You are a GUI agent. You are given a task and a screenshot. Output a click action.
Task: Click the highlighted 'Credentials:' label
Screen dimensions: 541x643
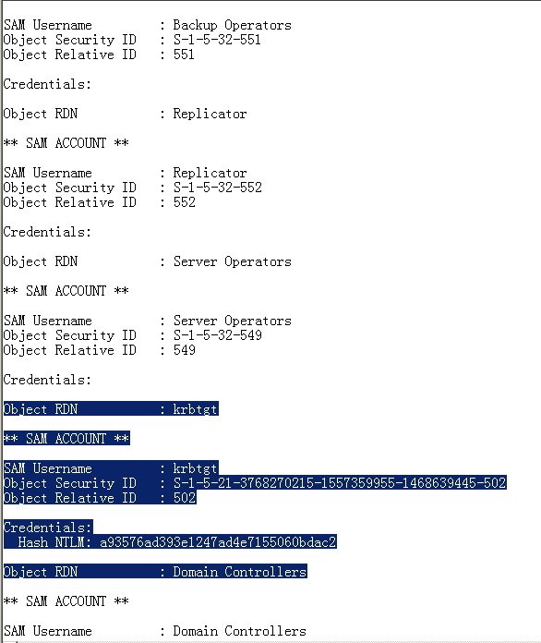click(48, 527)
